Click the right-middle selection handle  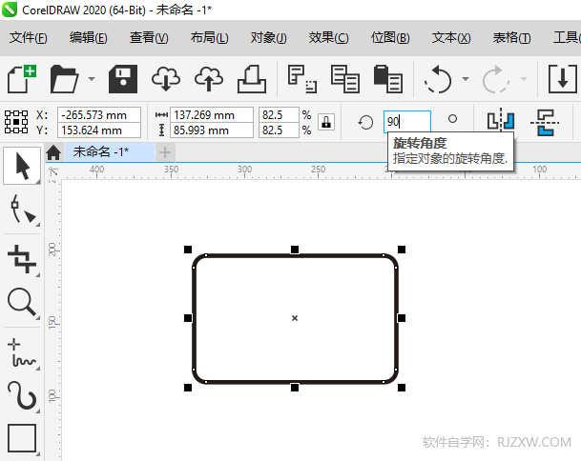coord(402,318)
